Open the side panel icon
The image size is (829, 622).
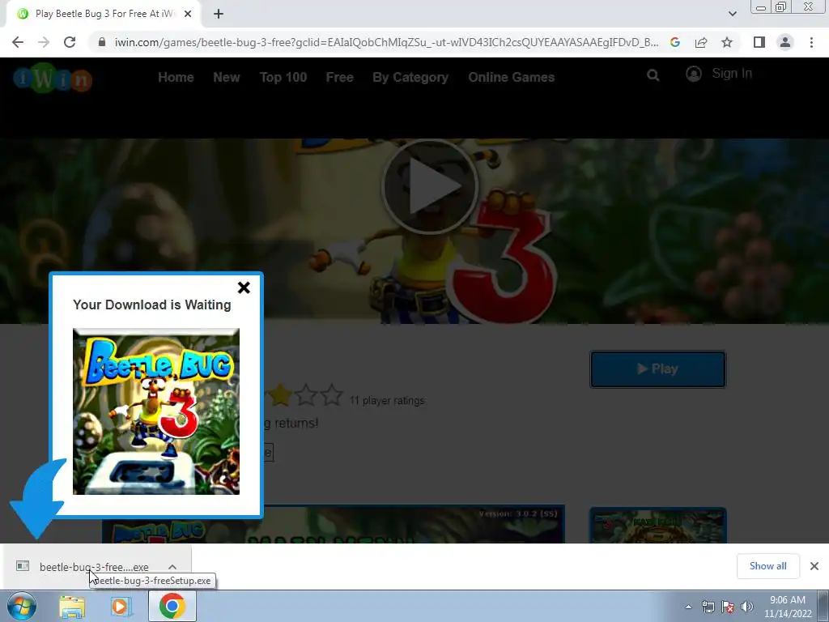coord(759,42)
